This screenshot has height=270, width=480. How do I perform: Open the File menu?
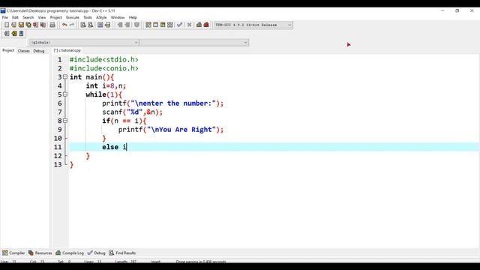point(5,17)
